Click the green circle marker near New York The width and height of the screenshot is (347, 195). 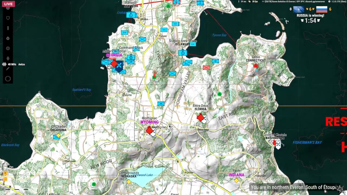pyautogui.click(x=168, y=6)
